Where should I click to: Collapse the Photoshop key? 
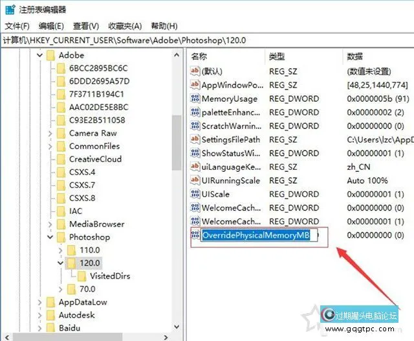coord(50,237)
